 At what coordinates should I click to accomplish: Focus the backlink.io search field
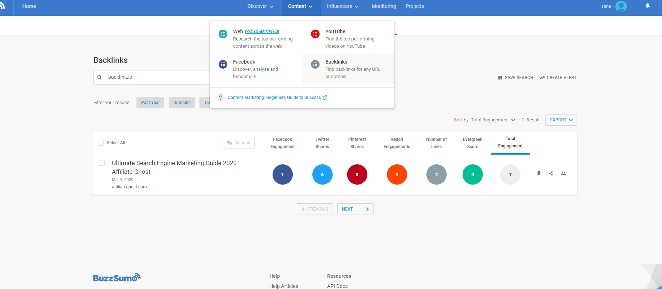pos(152,77)
